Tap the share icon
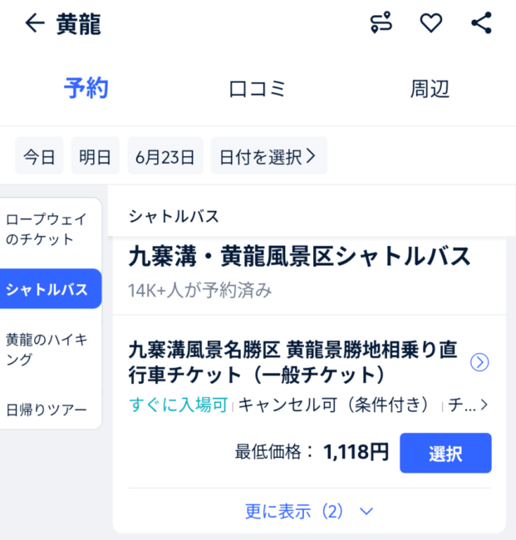 point(481,22)
